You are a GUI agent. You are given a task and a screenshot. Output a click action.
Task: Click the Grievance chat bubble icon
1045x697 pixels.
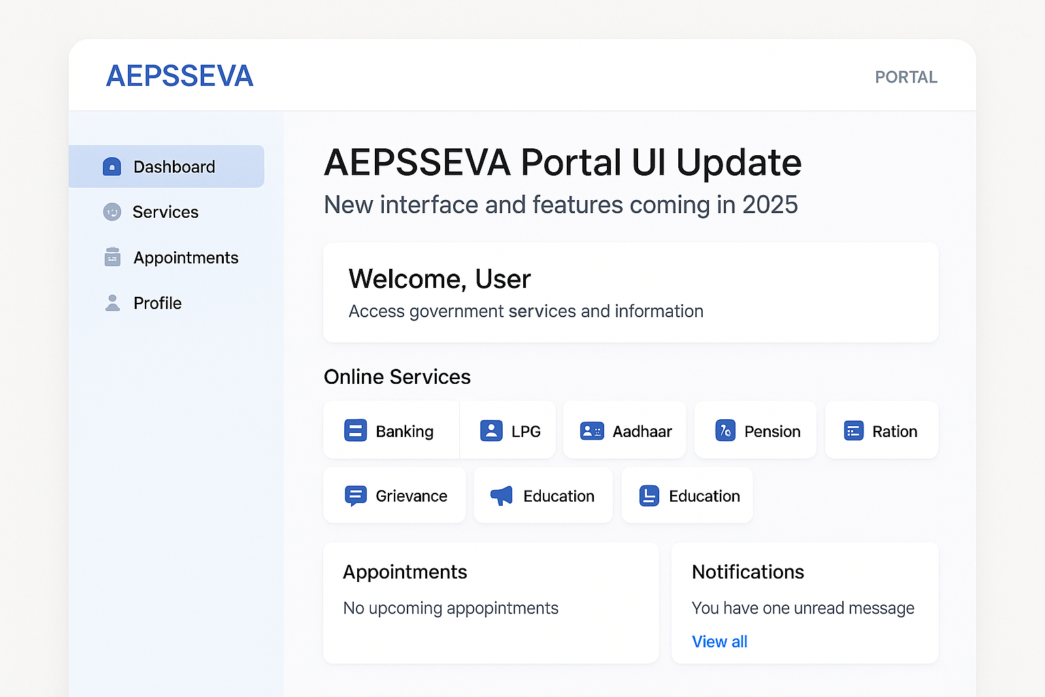point(355,496)
